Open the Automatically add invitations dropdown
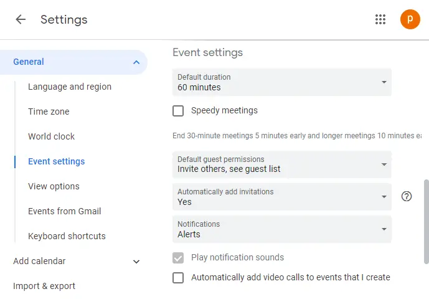This screenshot has height=299, width=429. pyautogui.click(x=281, y=197)
